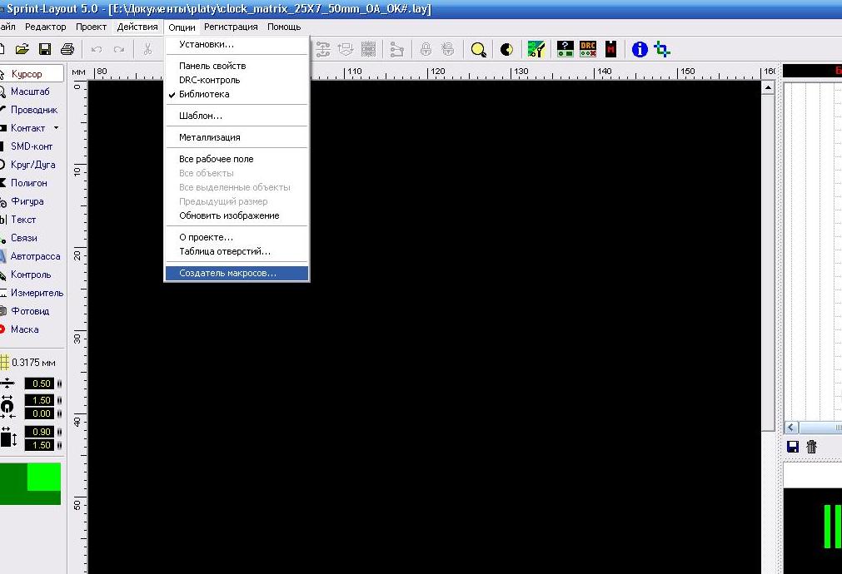
Task: Click the blue info icon
Action: pyautogui.click(x=640, y=49)
